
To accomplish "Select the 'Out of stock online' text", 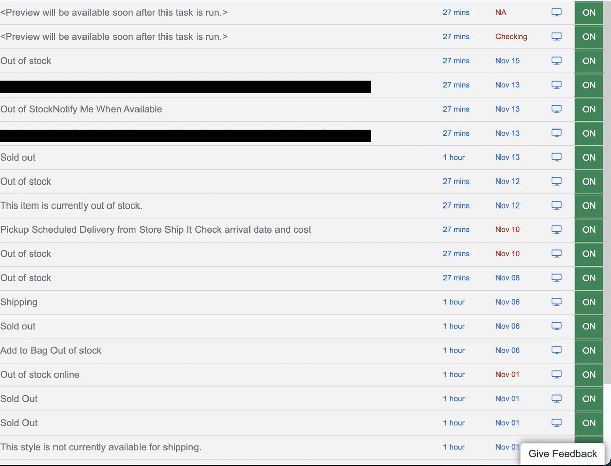I will coord(40,374).
